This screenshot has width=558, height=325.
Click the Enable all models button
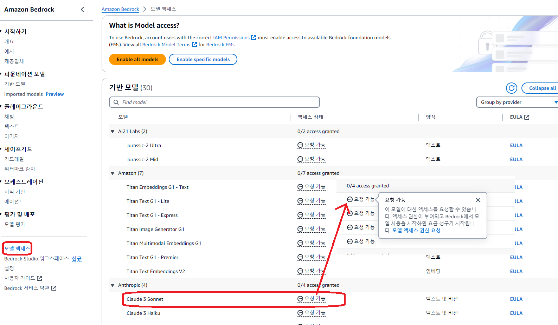click(x=137, y=59)
